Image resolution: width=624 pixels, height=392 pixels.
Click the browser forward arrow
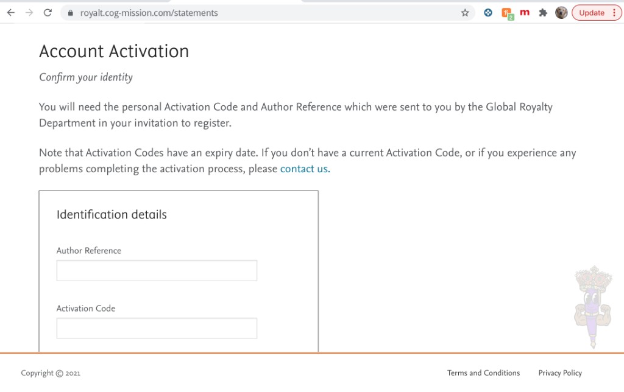(x=29, y=13)
